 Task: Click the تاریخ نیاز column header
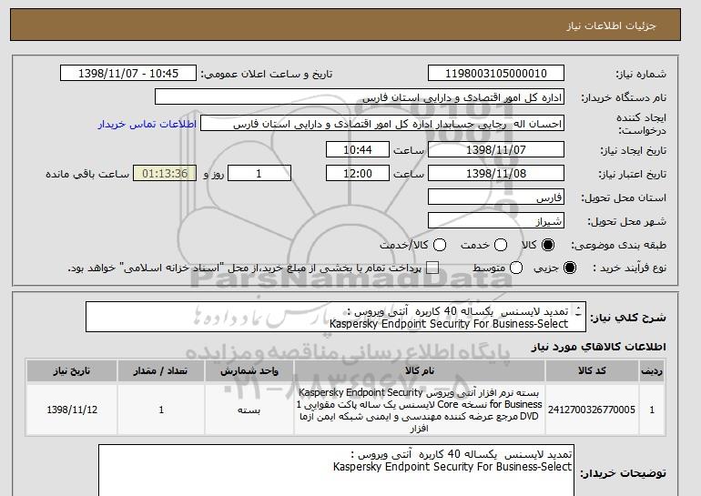[72, 371]
